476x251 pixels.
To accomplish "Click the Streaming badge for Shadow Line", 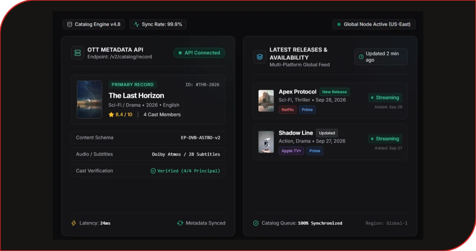I will pyautogui.click(x=385, y=139).
